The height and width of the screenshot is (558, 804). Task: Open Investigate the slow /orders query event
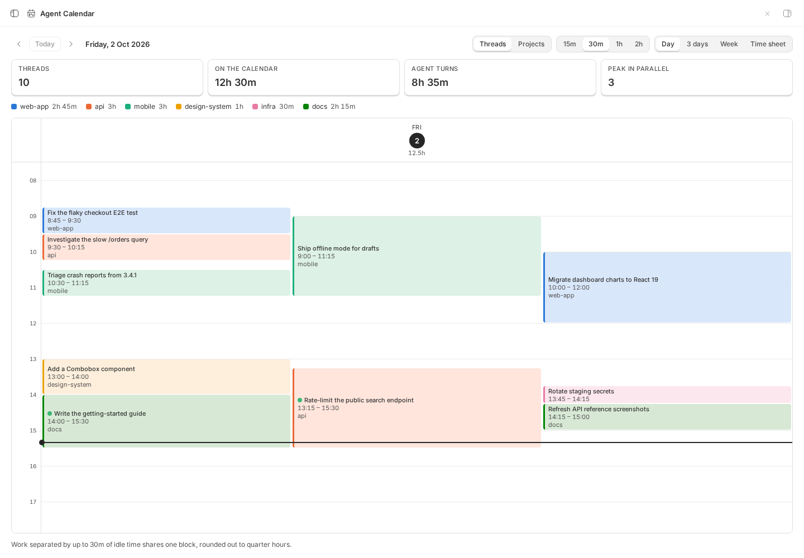click(x=166, y=247)
